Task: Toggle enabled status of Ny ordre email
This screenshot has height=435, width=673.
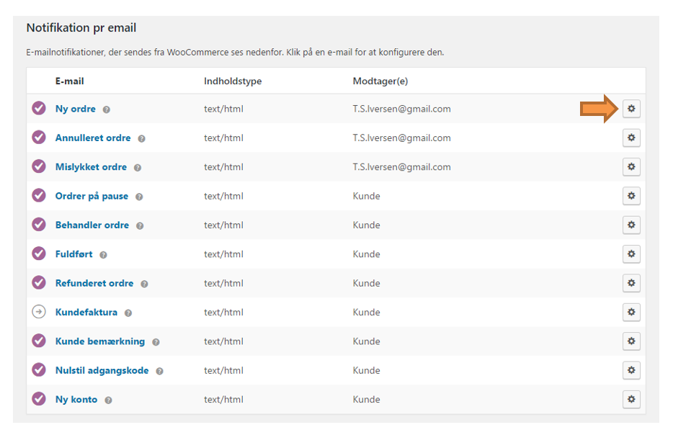Action: (39, 108)
